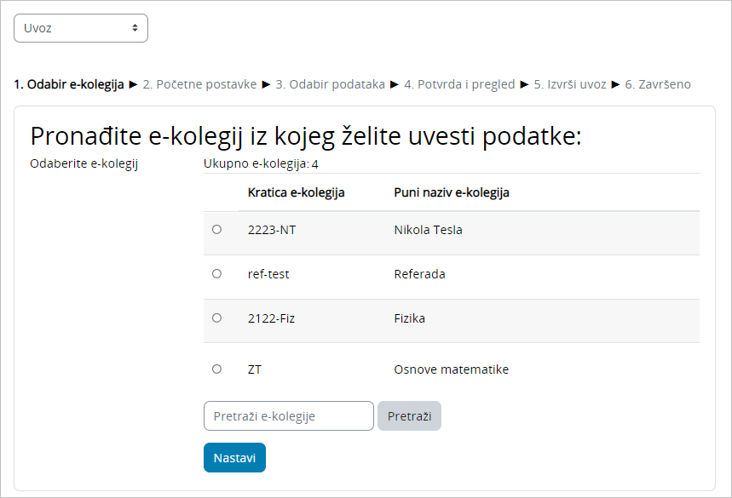Image resolution: width=732 pixels, height=498 pixels.
Task: Click the Osnove matematike course name
Action: click(x=451, y=369)
